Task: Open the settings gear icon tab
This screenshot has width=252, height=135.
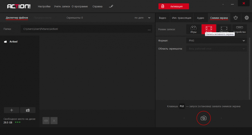Action: point(247,18)
